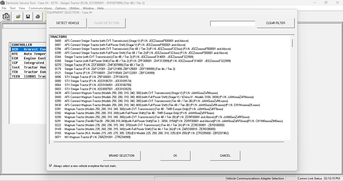Click Comm Link Status in status bar
The width and height of the screenshot is (343, 181).
point(310,178)
